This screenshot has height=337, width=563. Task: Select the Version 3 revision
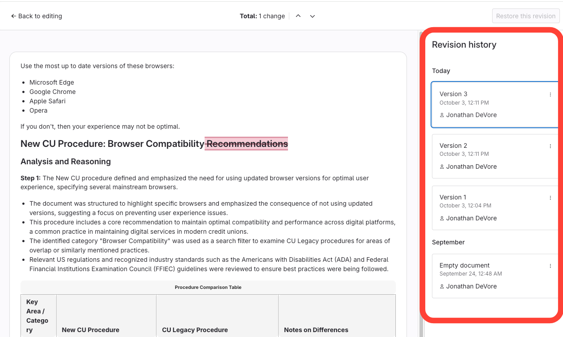490,105
